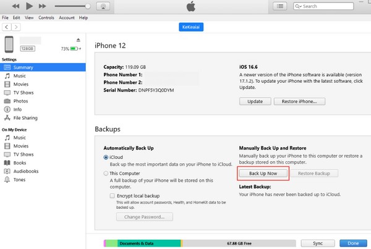Eject the iPhone with the eject icon
The width and height of the screenshot is (371, 249).
[79, 40]
